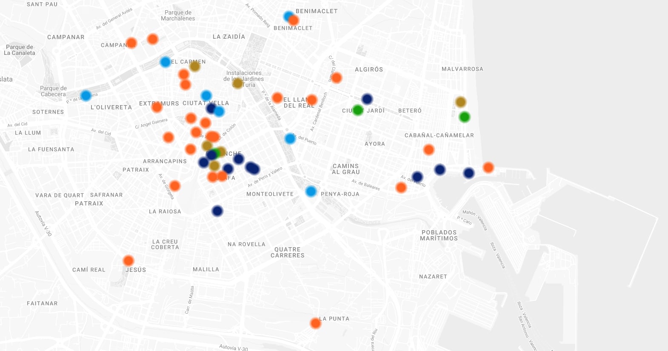Viewport: 668px width, 351px height.
Task: Select the orange marker left of Algirós label
Action: tap(337, 78)
